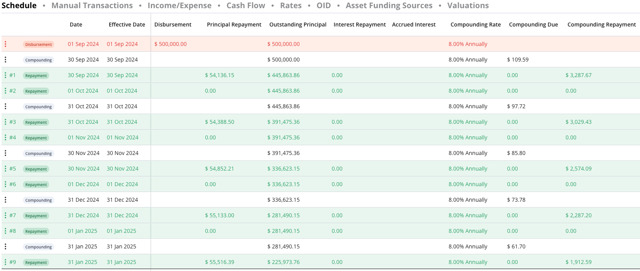Open kebab menu for repayment #9
The width and height of the screenshot is (640, 271).
coord(5,262)
